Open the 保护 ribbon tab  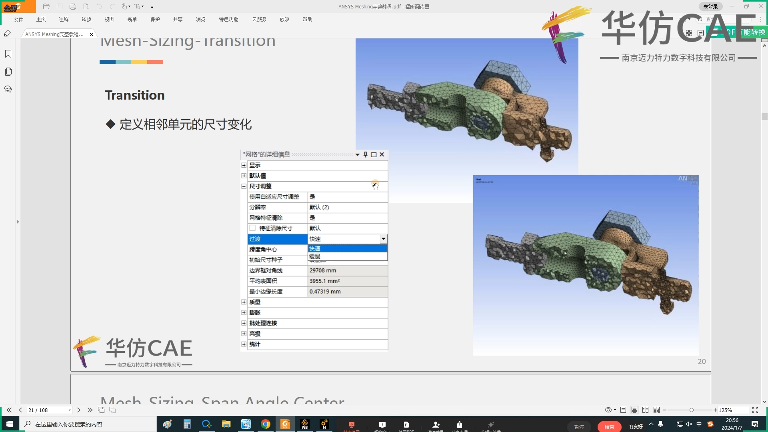(155, 19)
